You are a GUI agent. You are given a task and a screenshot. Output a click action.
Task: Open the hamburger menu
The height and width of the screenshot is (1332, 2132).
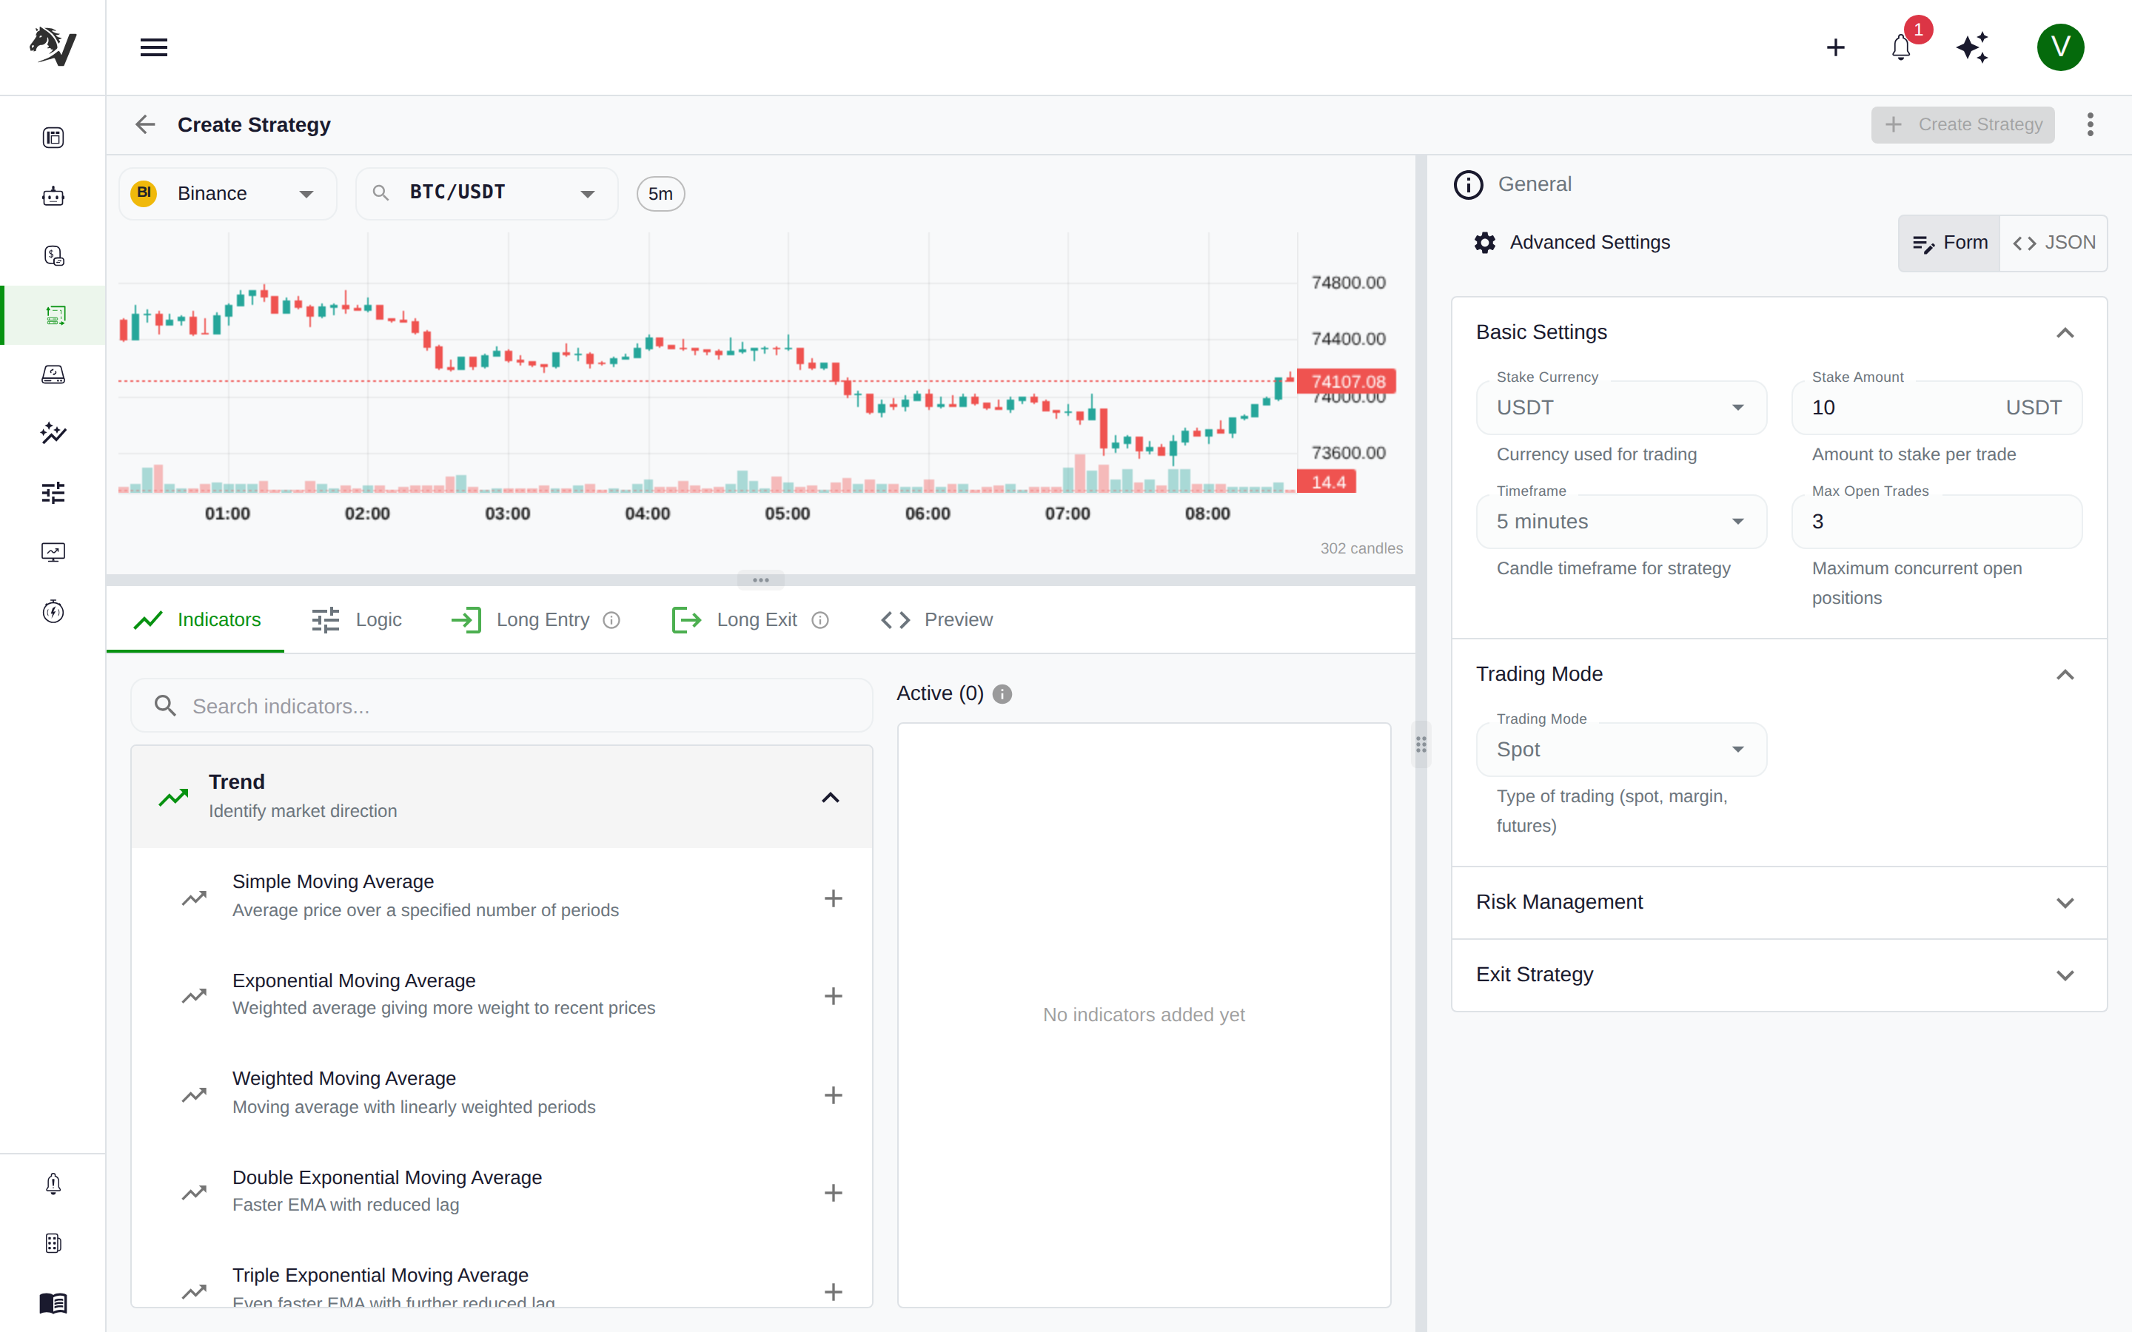tap(153, 47)
